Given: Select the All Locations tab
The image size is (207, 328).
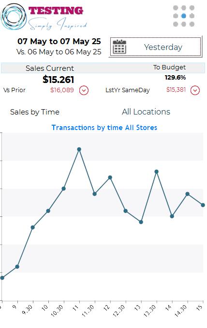Looking at the screenshot, I should point(146,112).
